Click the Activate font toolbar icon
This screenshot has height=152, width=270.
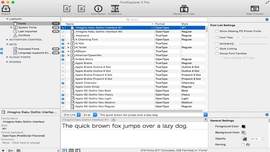(67, 10)
